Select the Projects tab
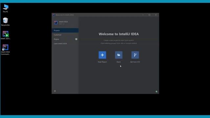 click(65, 30)
